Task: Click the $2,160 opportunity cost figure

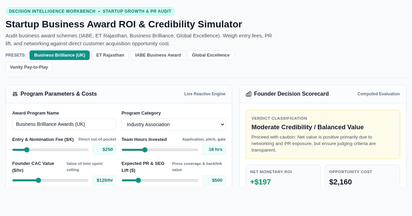Action: click(341, 182)
